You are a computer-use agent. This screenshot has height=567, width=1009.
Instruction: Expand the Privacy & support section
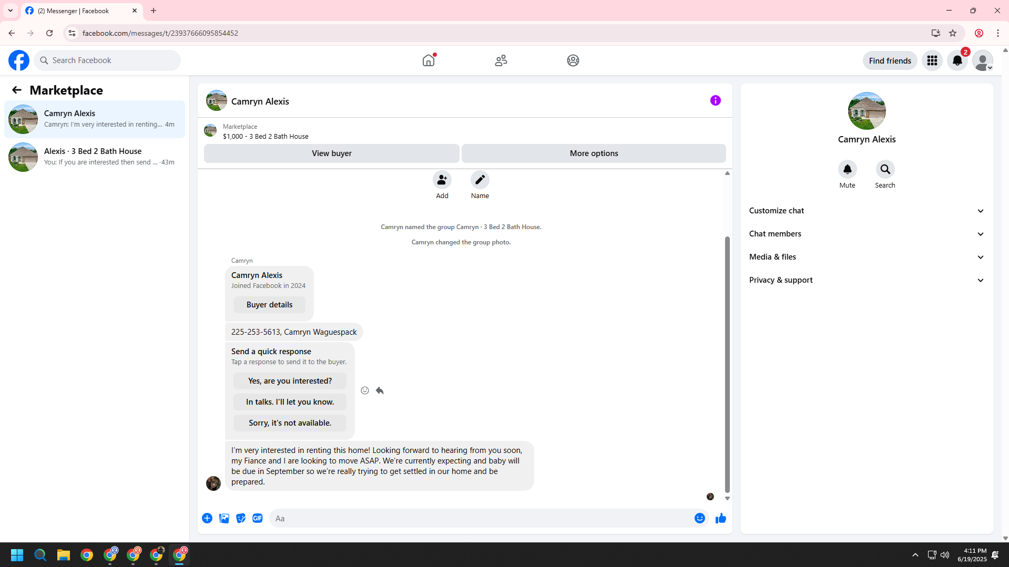click(867, 280)
